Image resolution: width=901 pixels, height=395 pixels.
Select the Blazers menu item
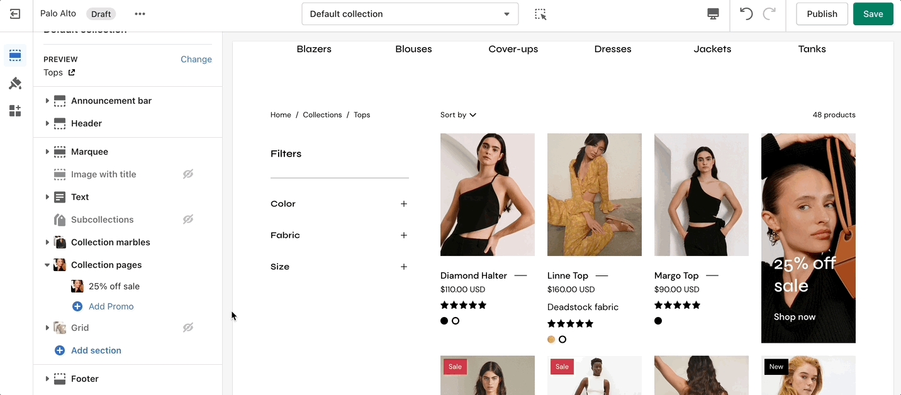tap(314, 49)
